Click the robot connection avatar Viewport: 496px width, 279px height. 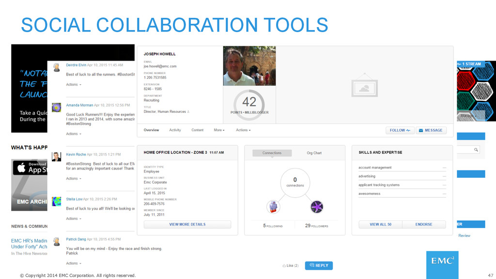273,207
